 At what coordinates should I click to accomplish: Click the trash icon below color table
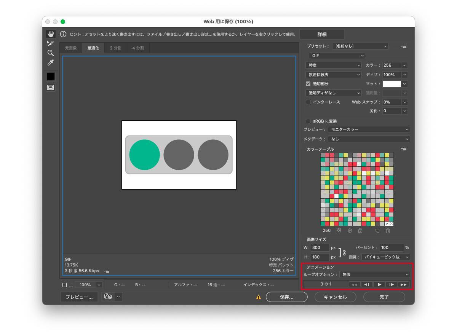click(388, 231)
